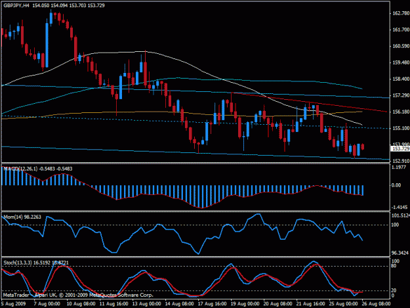410x308 pixels.
Task: Click the 152.910 price axis label
Action: [401, 161]
